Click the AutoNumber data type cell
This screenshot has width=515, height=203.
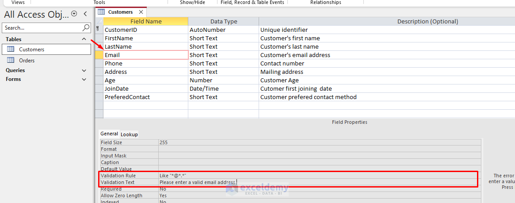click(224, 30)
